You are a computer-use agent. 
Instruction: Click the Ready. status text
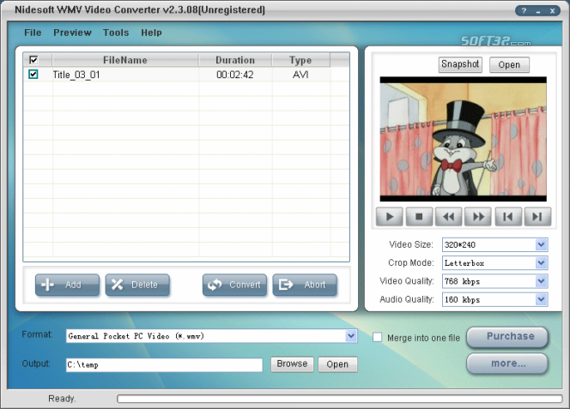pyautogui.click(x=62, y=399)
